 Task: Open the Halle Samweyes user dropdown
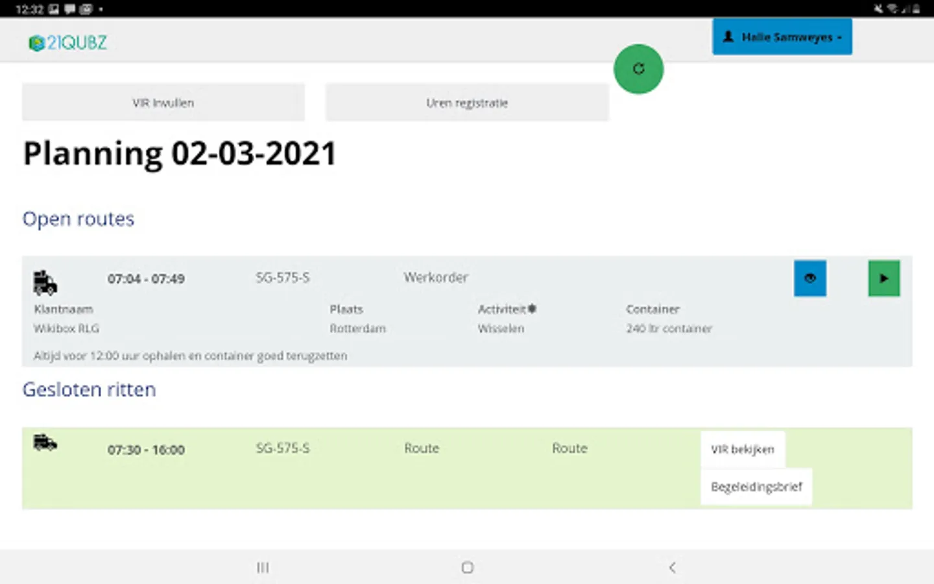[x=782, y=37]
